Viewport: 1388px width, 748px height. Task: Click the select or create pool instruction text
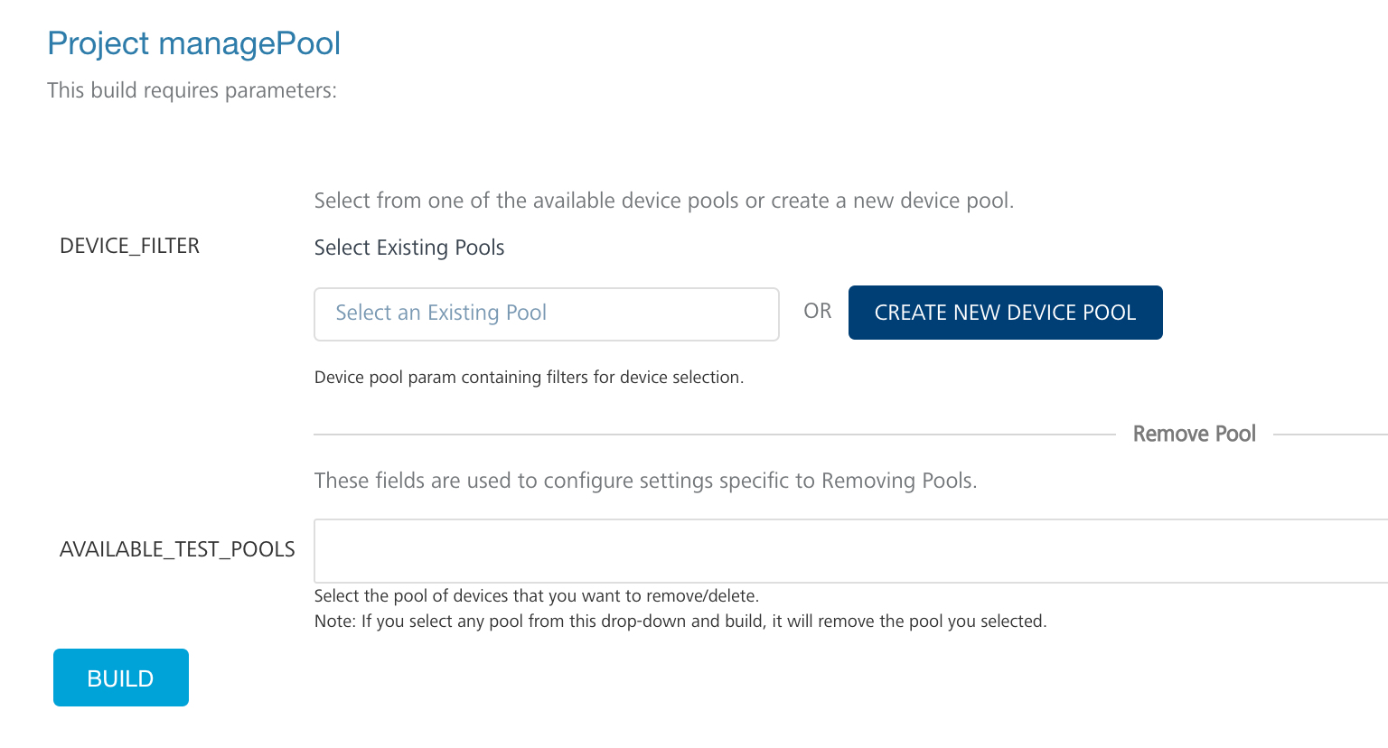pos(663,200)
